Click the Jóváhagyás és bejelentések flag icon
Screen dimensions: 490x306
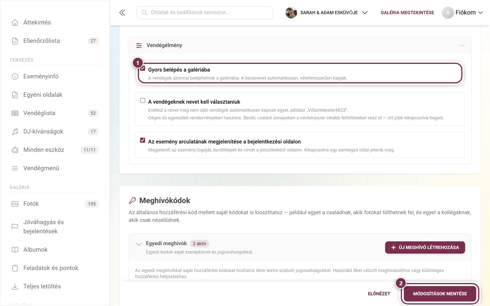click(15, 227)
